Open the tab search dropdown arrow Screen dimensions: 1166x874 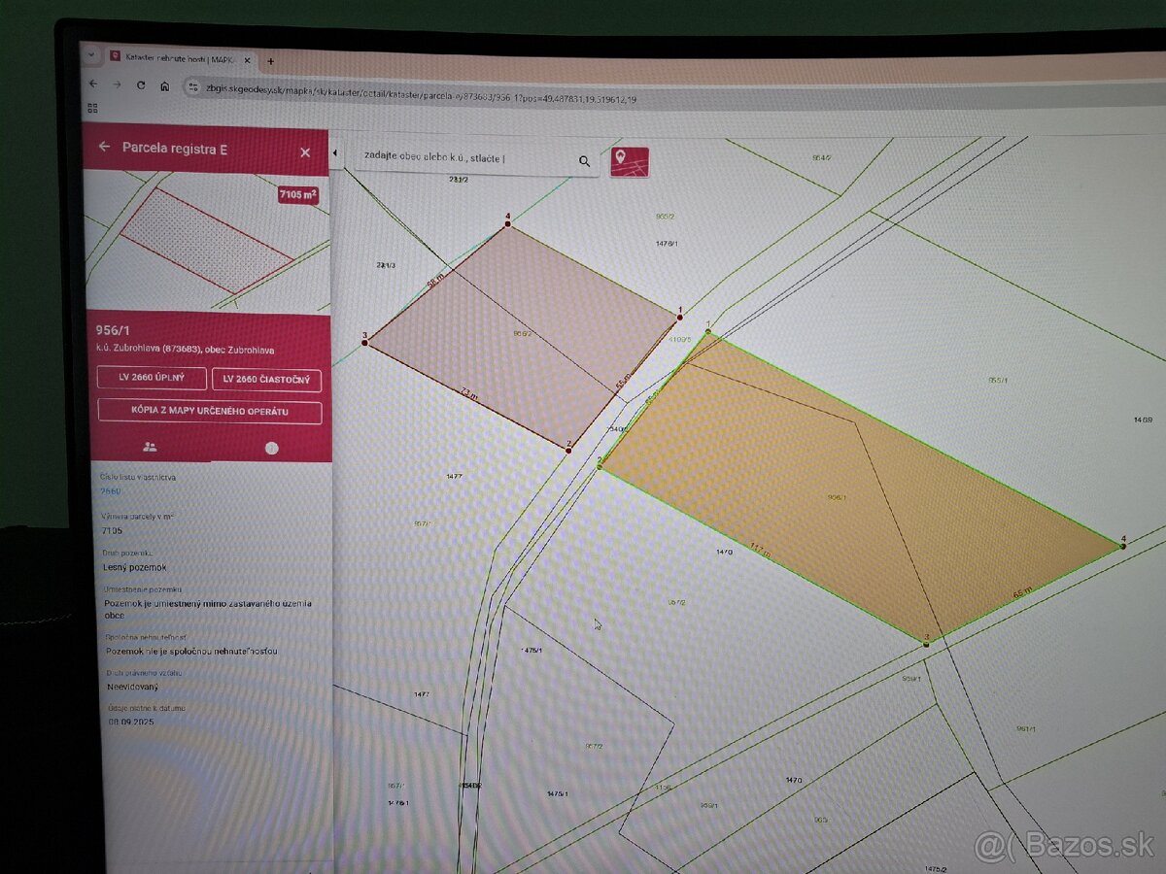pos(91,56)
